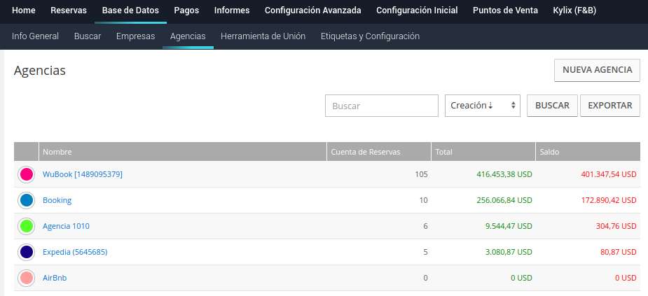648x296 pixels.
Task: Click the blue Booking color swatch
Action: click(27, 200)
